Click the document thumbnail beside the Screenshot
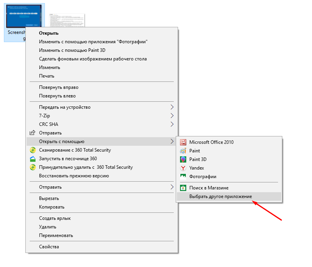Viewport: 312px width, 267px height. pos(67,20)
